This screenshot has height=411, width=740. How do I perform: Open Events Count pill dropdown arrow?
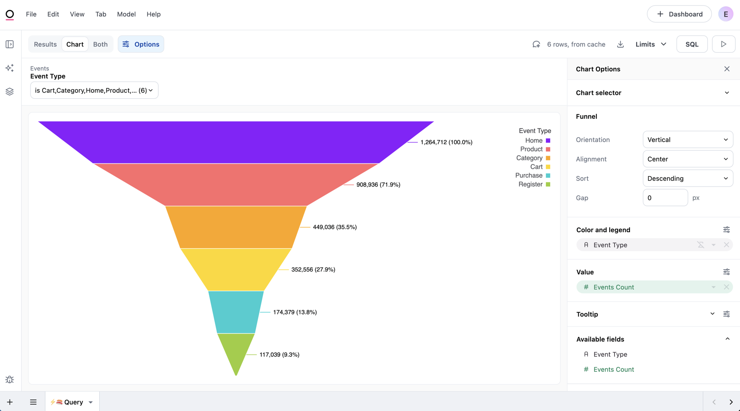click(714, 287)
